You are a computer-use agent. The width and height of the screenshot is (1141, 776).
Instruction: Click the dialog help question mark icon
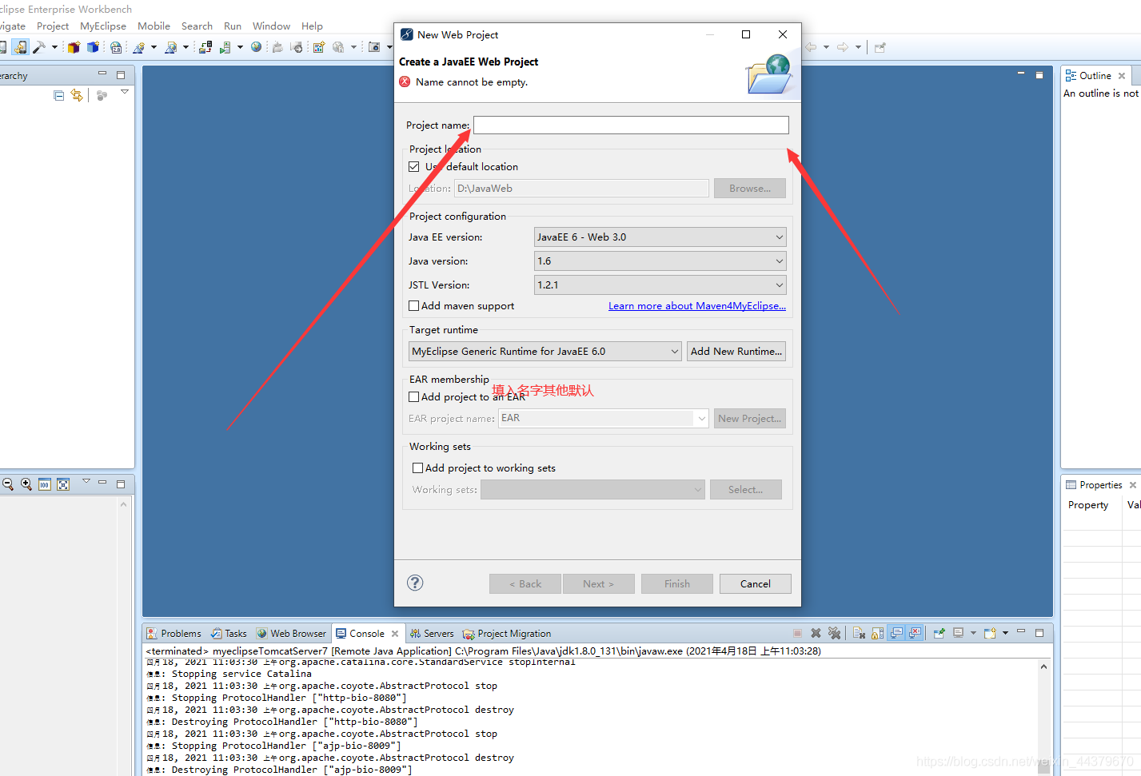pos(415,583)
